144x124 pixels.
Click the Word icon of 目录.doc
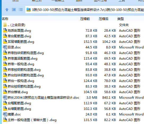pyautogui.click(x=5, y=47)
